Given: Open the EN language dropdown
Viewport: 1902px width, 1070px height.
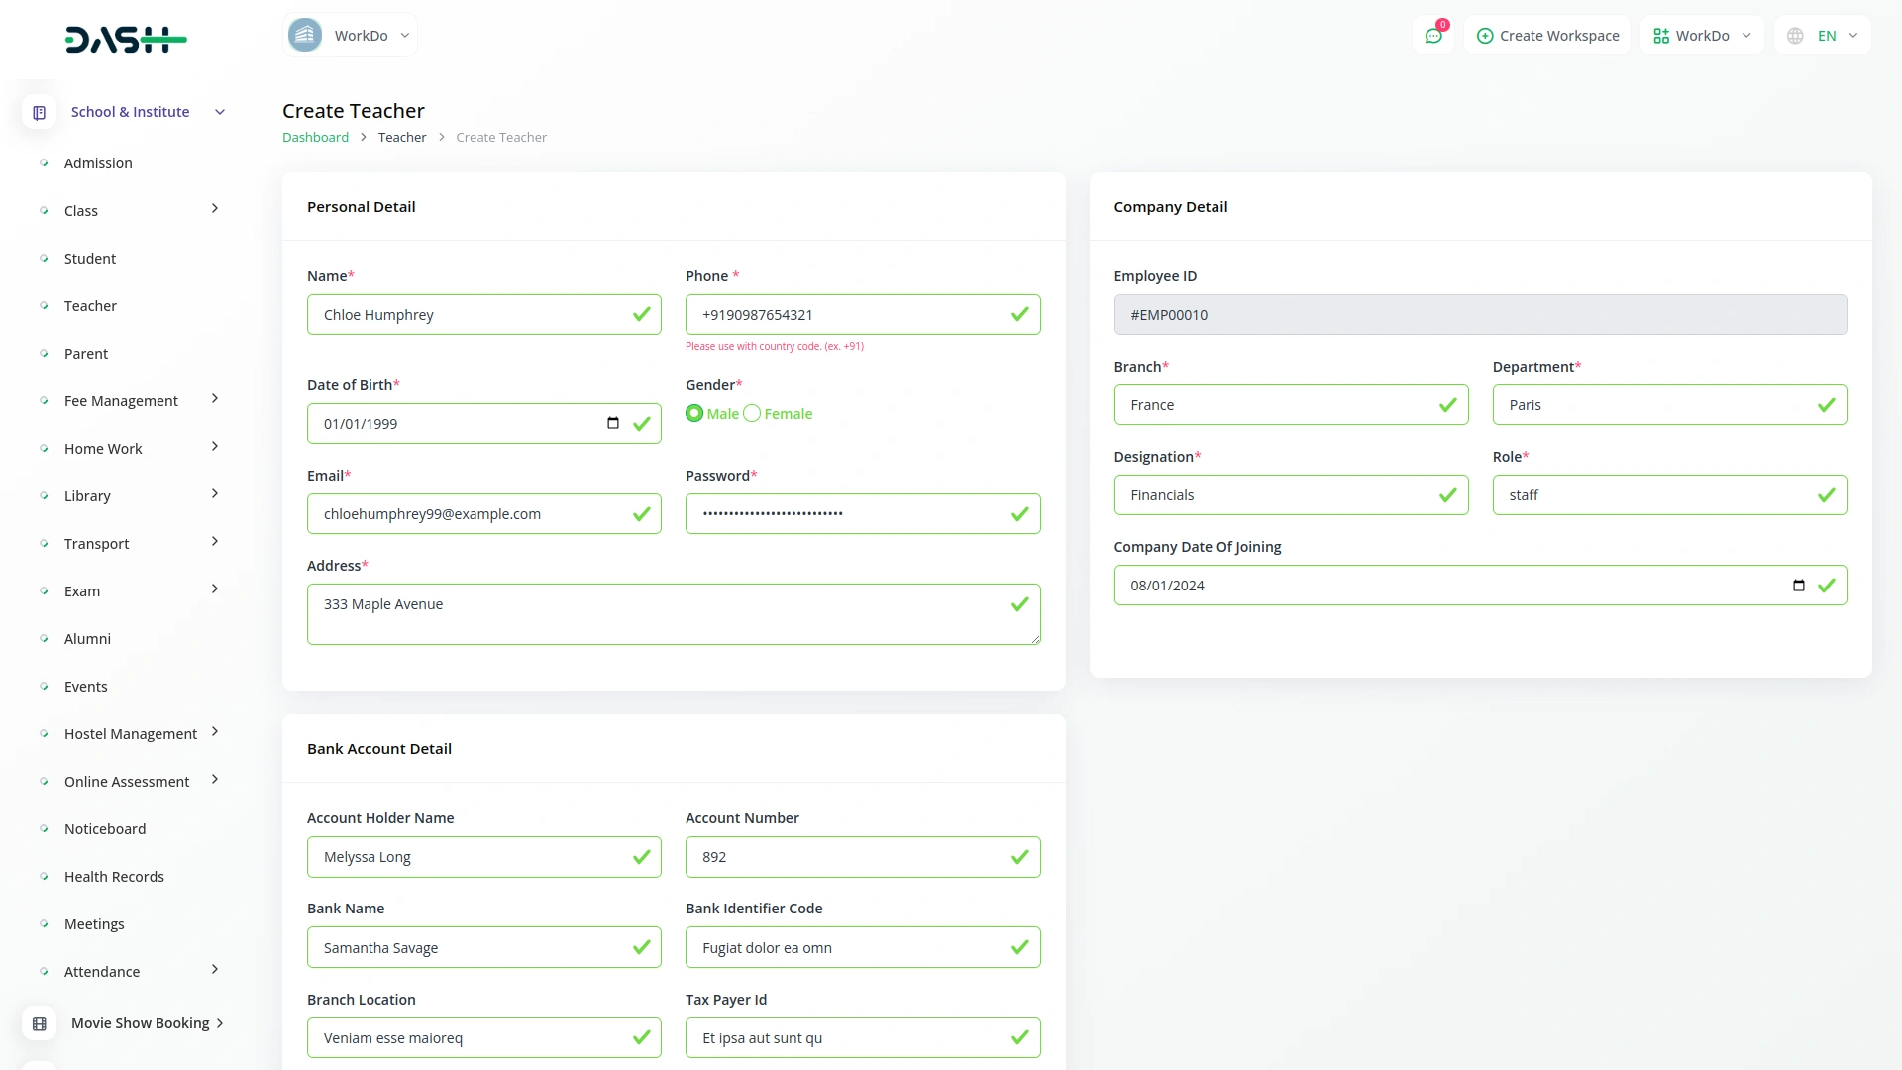Looking at the screenshot, I should point(1837,36).
